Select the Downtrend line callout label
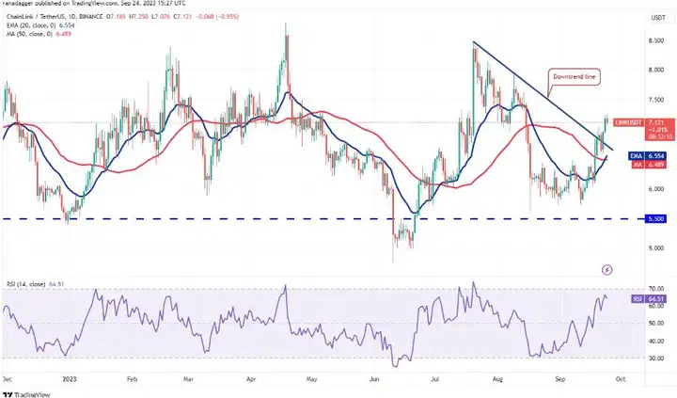Viewport: 677px width, 398px height. (x=574, y=76)
